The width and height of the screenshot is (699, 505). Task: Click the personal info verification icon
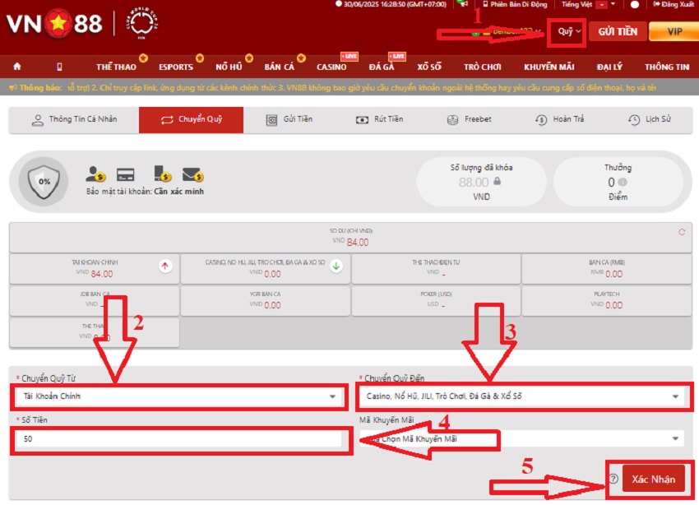pyautogui.click(x=95, y=174)
